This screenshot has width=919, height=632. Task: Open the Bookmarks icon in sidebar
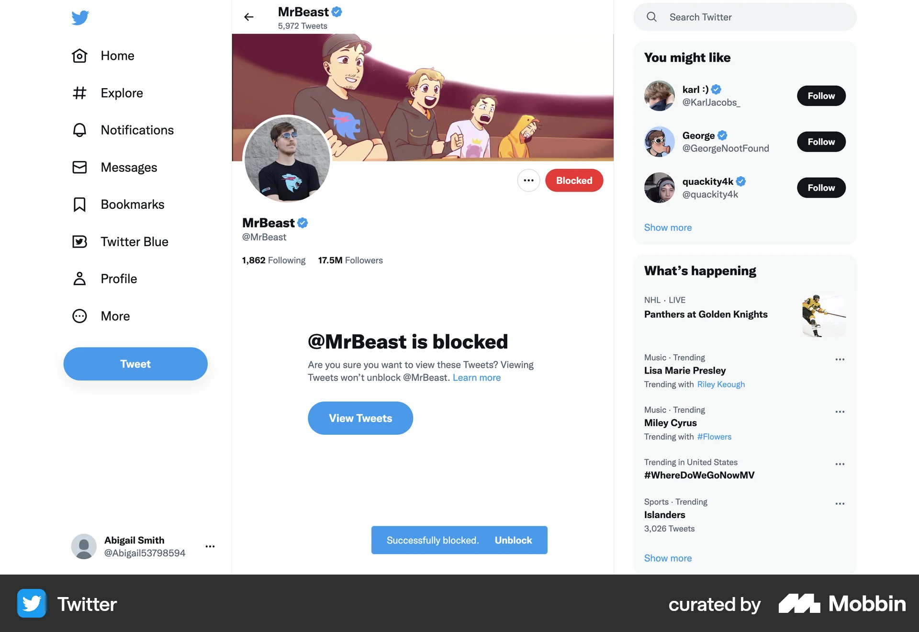(79, 204)
